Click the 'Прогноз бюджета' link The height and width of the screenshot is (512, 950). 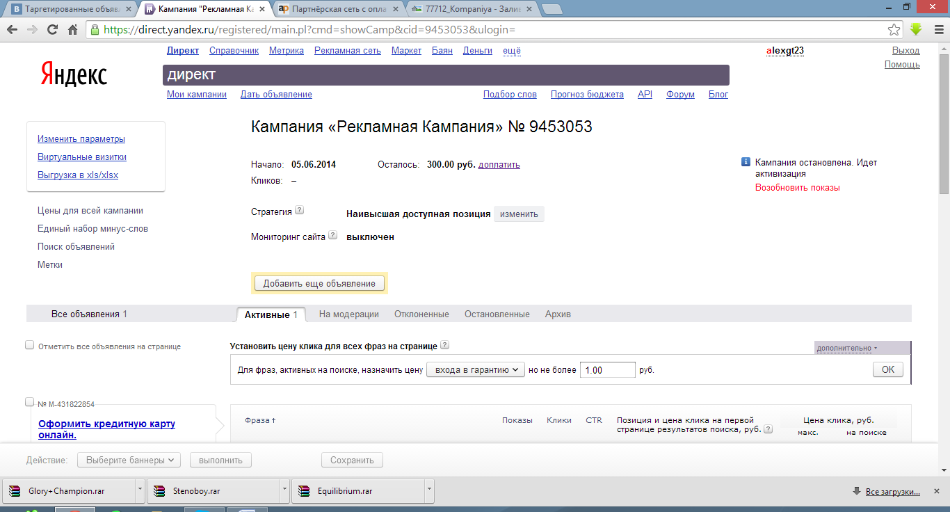click(x=587, y=95)
